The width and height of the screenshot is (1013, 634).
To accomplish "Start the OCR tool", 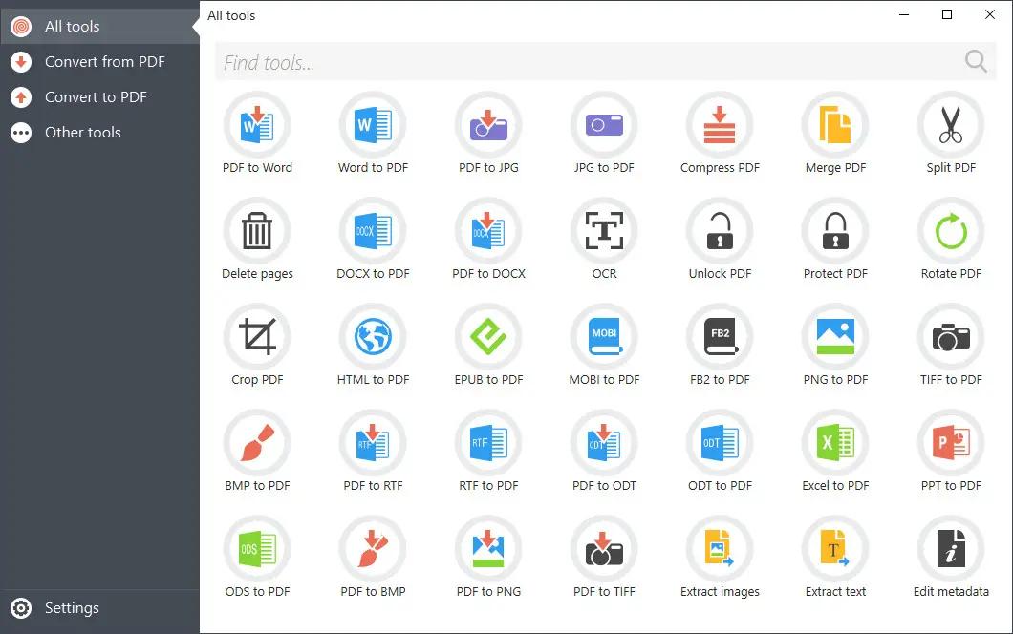I will coord(604,232).
